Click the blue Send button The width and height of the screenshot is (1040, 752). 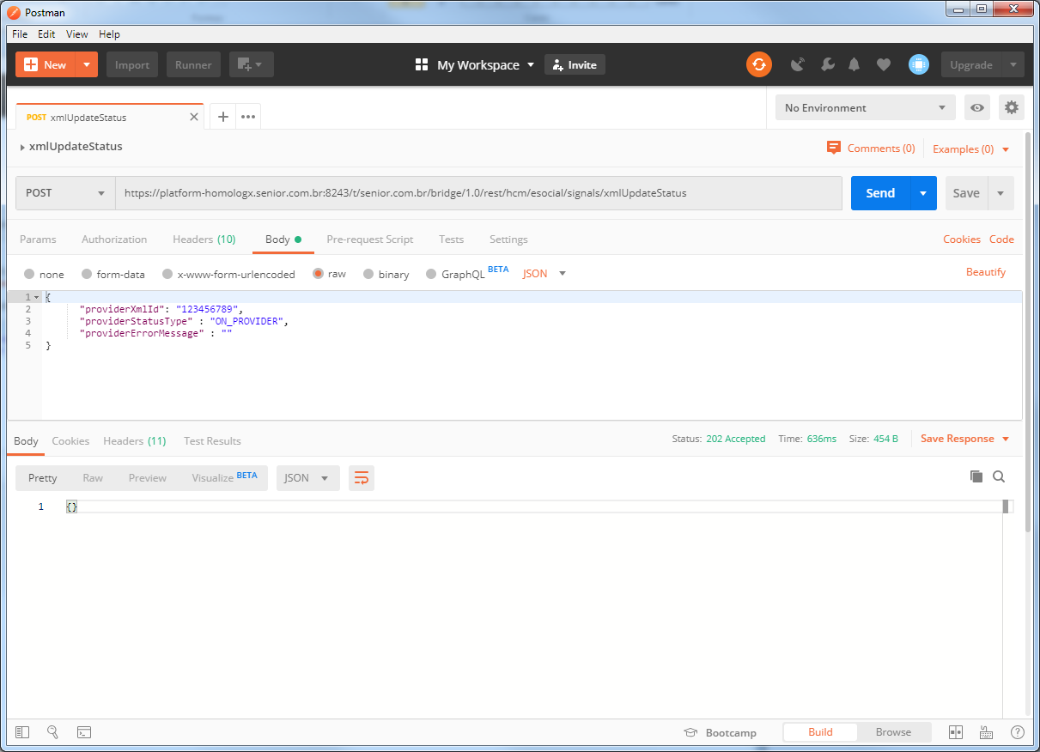[x=880, y=193]
